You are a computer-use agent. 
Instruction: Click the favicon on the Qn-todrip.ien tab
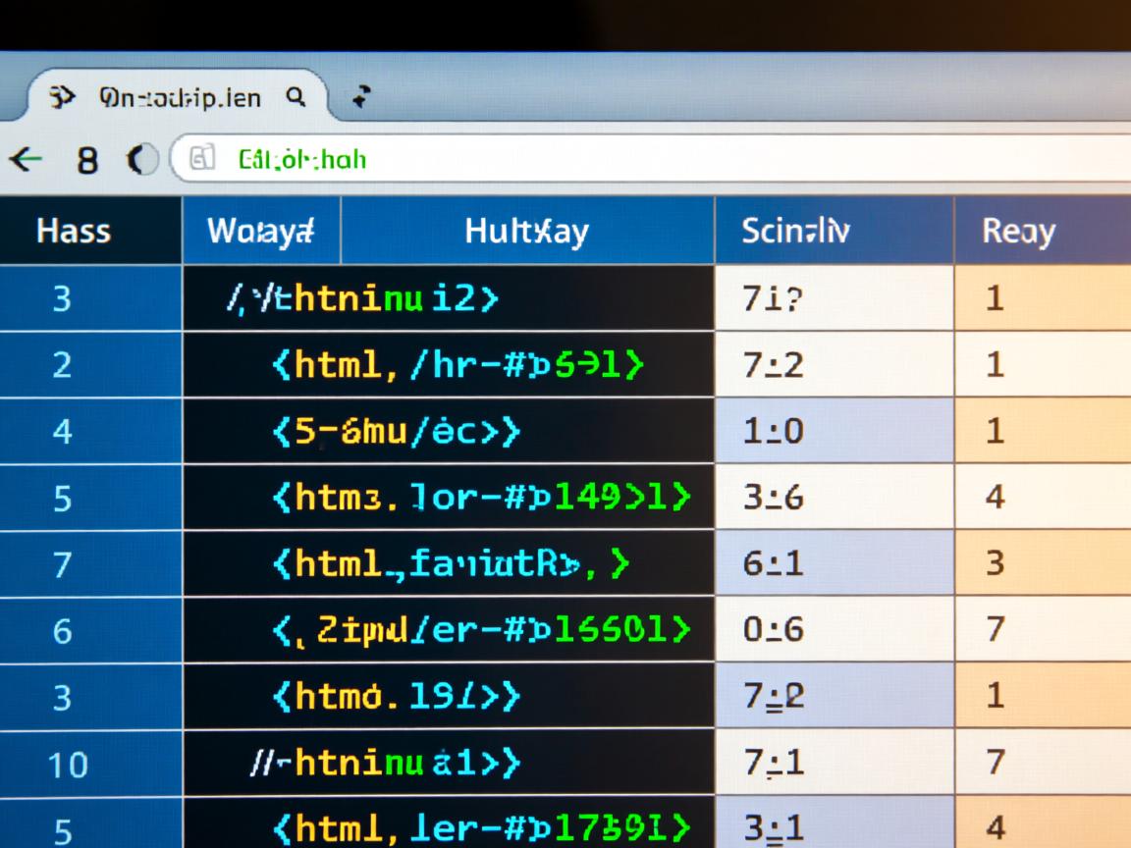click(63, 97)
